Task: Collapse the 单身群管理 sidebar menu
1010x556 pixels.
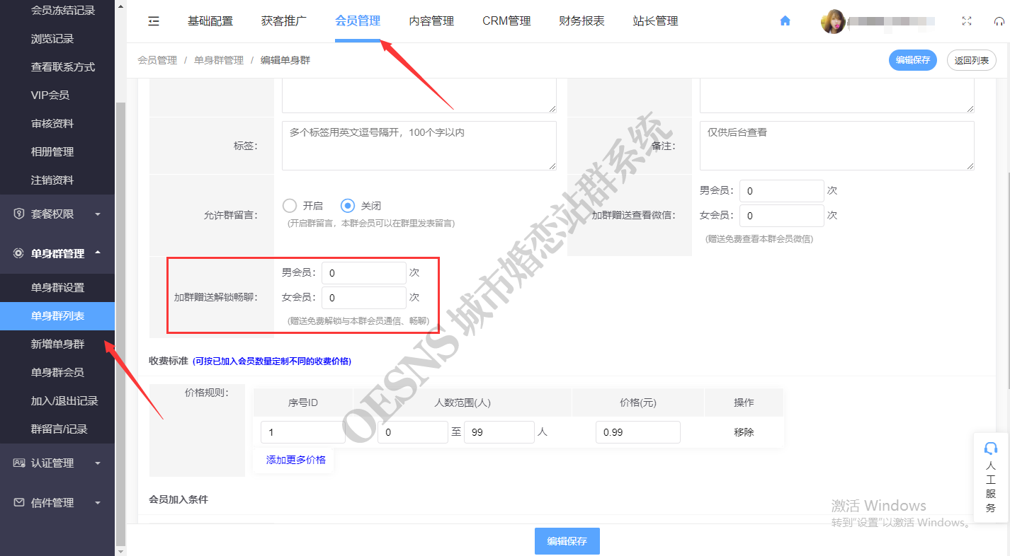Action: pos(57,253)
